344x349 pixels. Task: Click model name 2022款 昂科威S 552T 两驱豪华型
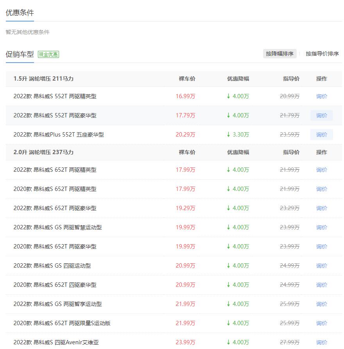click(55, 115)
